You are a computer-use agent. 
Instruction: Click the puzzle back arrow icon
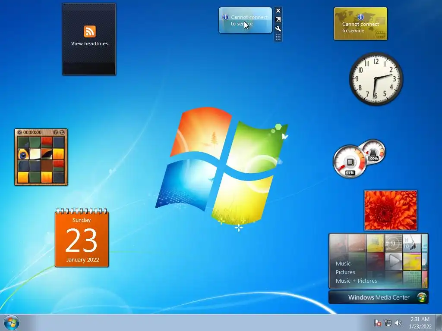20,132
